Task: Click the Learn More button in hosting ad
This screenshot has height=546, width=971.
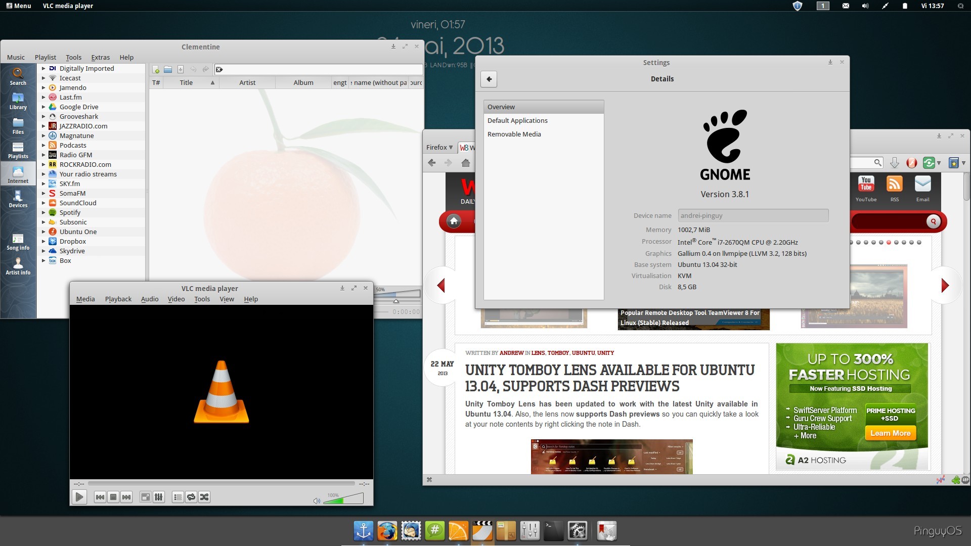Action: coord(890,433)
